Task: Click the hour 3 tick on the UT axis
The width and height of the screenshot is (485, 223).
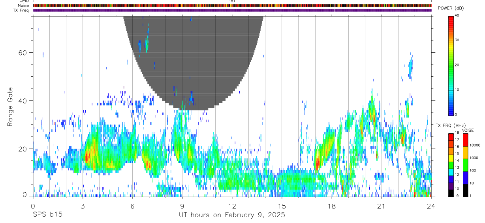Action: click(83, 206)
